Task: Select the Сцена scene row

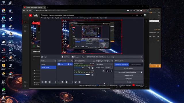Action: 48,64
